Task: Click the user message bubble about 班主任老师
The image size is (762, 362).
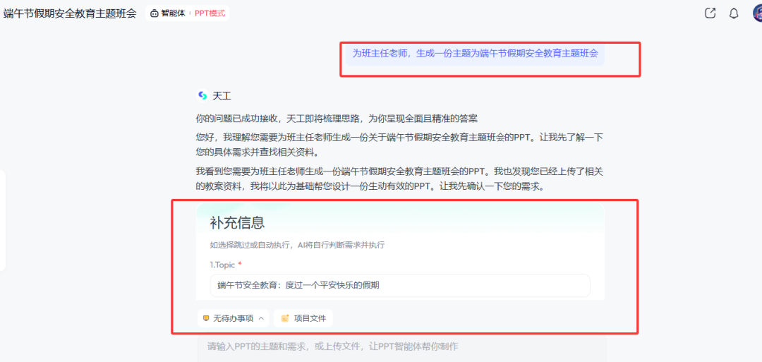Action: point(475,54)
